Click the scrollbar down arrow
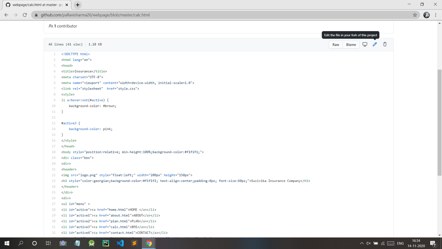Viewport: 442px width, 249px height. click(x=439, y=235)
